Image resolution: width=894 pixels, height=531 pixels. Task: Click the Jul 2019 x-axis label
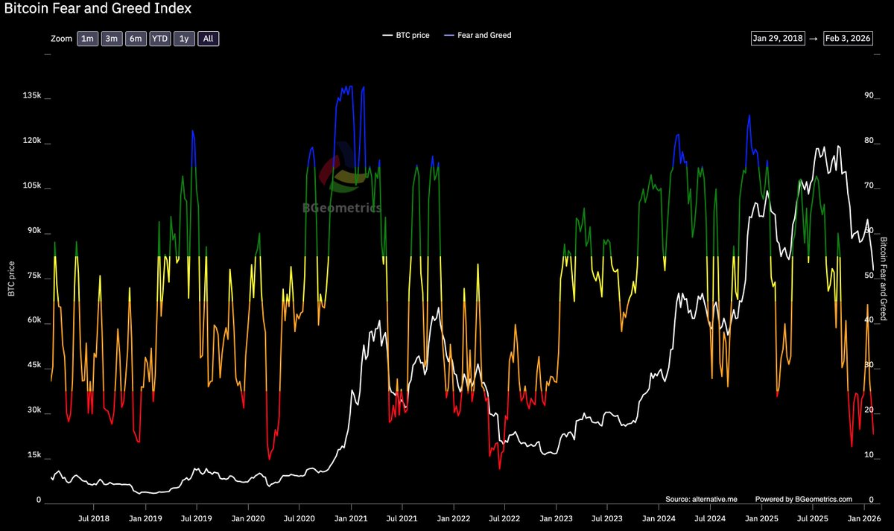pos(197,517)
